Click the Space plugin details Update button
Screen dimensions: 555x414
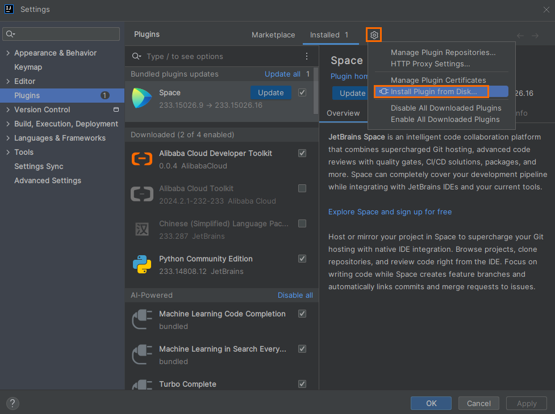(x=350, y=93)
